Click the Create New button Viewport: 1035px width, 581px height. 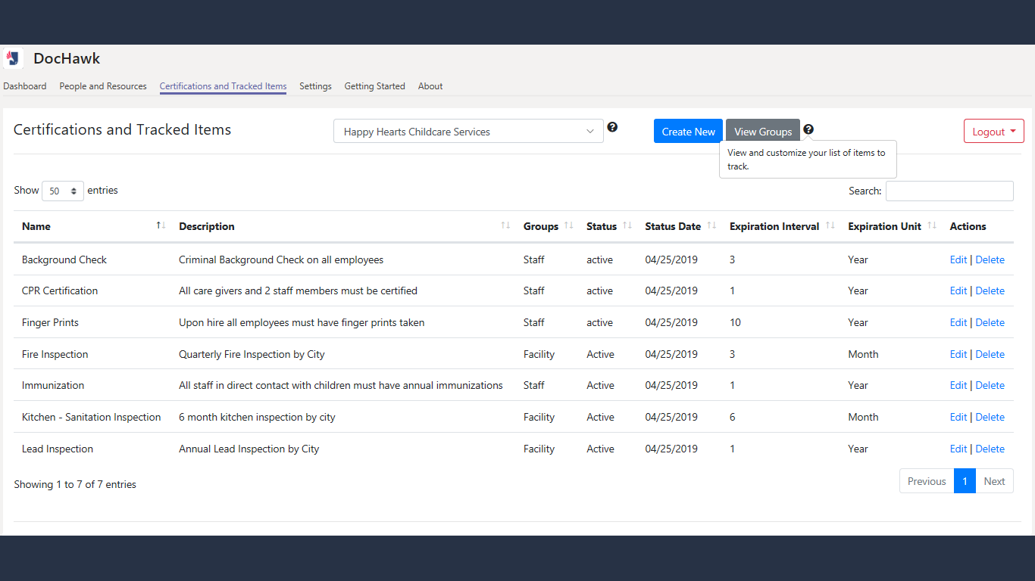(x=688, y=131)
